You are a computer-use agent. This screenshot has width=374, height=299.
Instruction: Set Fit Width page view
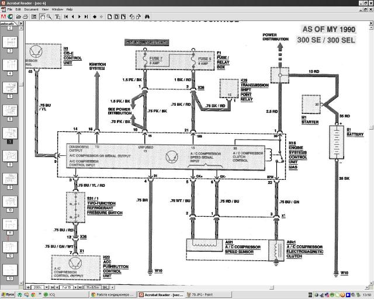[x=123, y=17]
